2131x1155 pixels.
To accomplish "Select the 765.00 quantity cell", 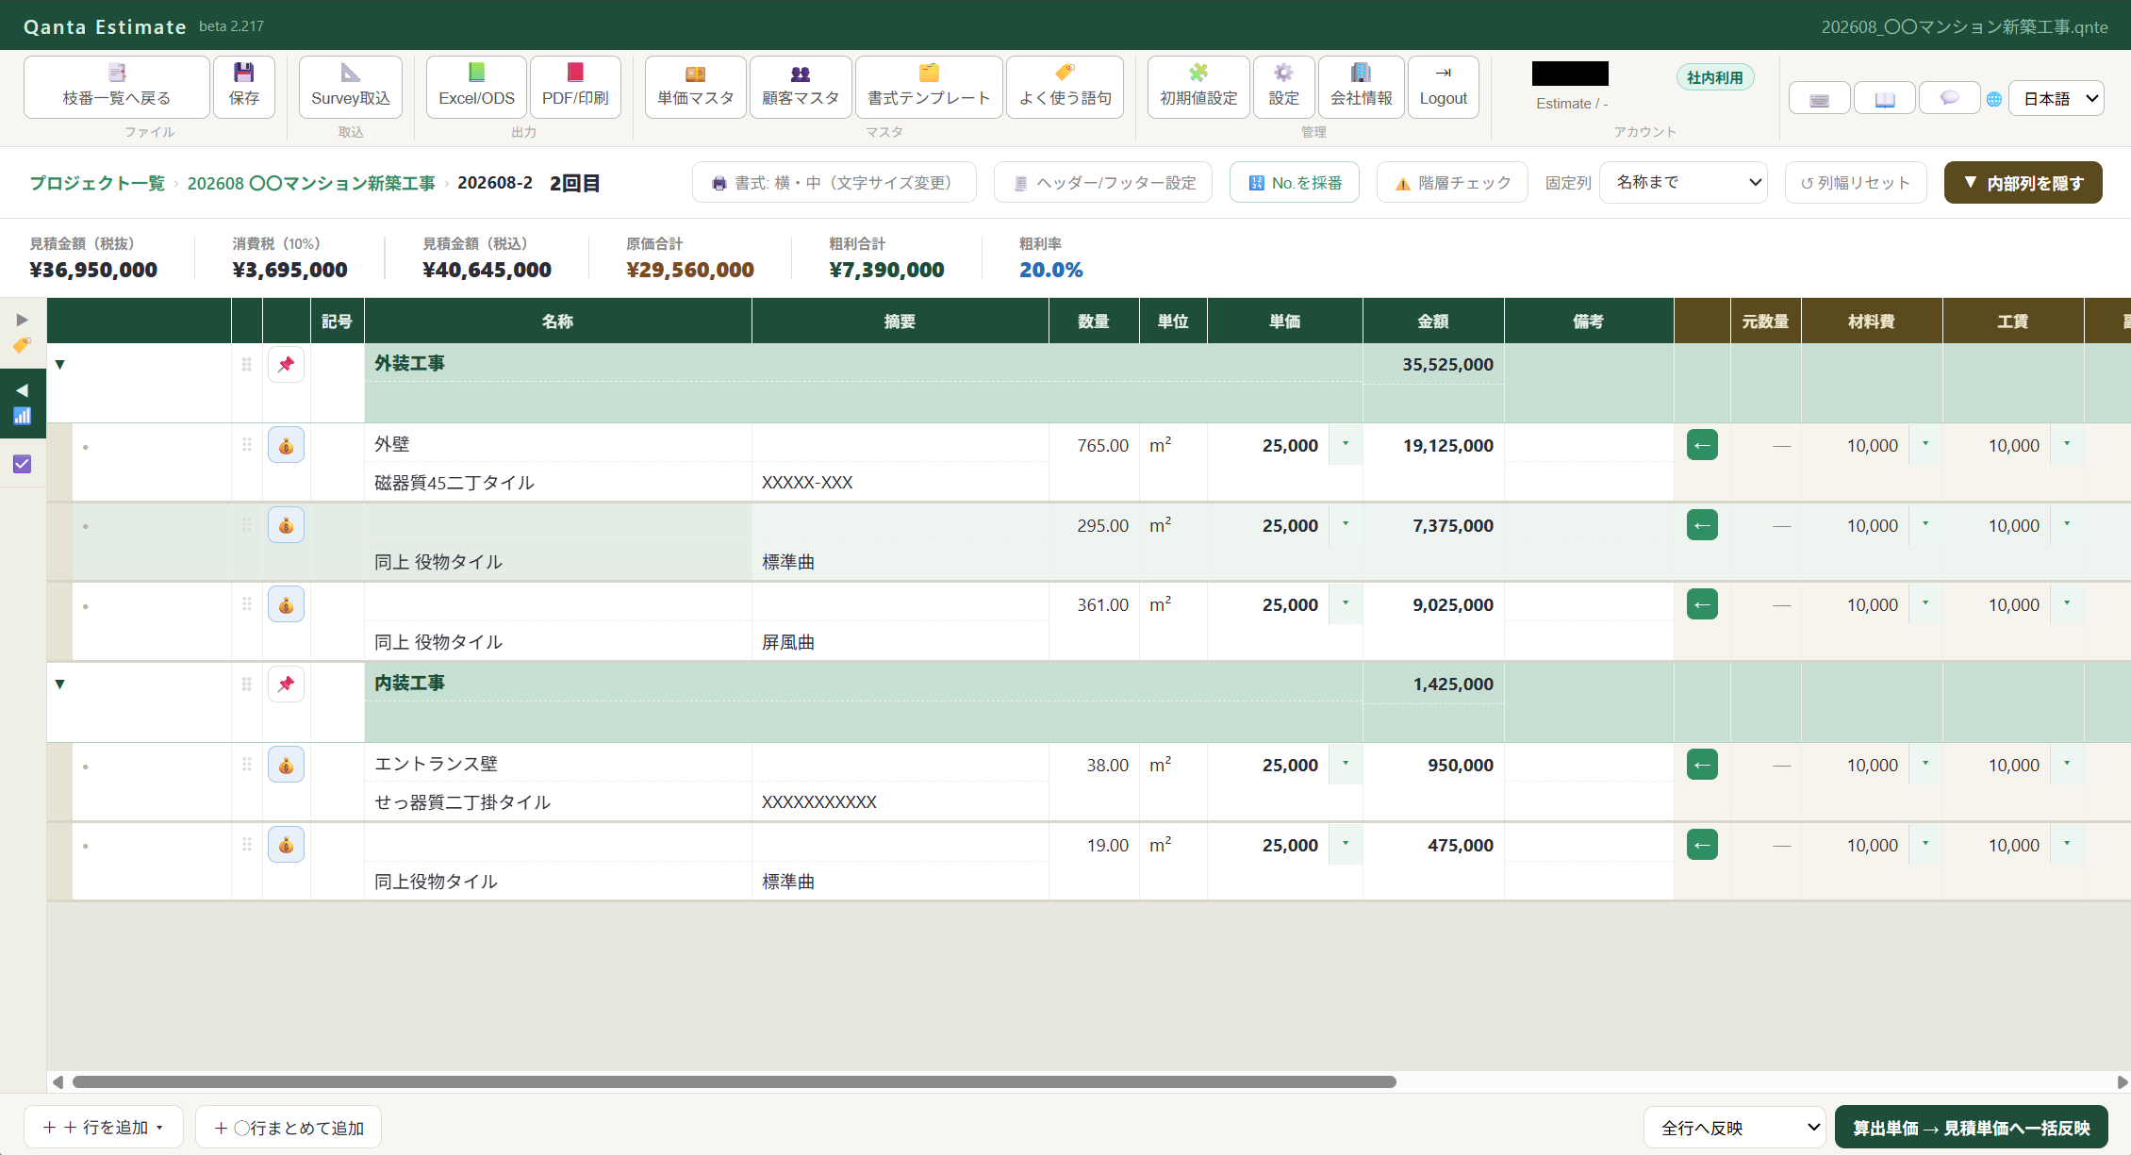I will tap(1094, 445).
